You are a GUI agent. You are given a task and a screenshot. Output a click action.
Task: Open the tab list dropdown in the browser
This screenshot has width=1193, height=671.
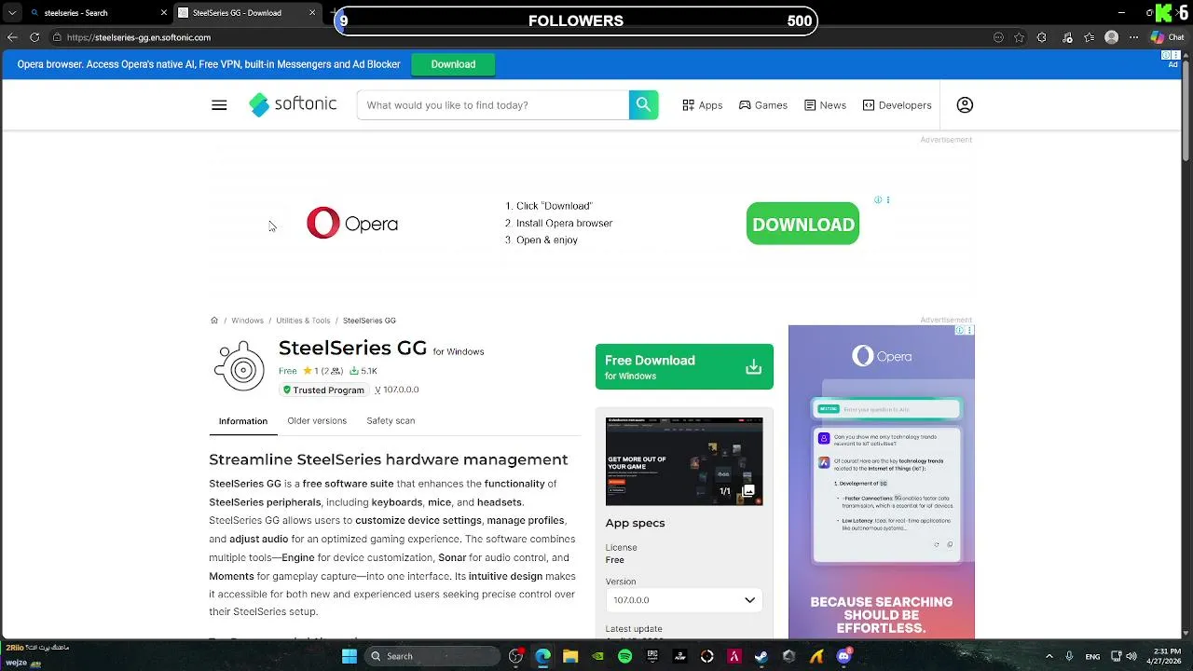[11, 13]
